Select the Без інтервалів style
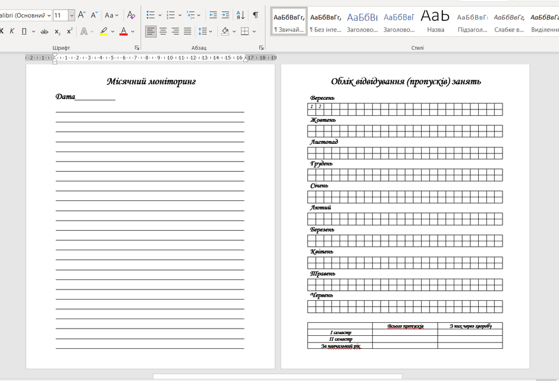Viewport: 559px width, 381px height. coord(325,22)
